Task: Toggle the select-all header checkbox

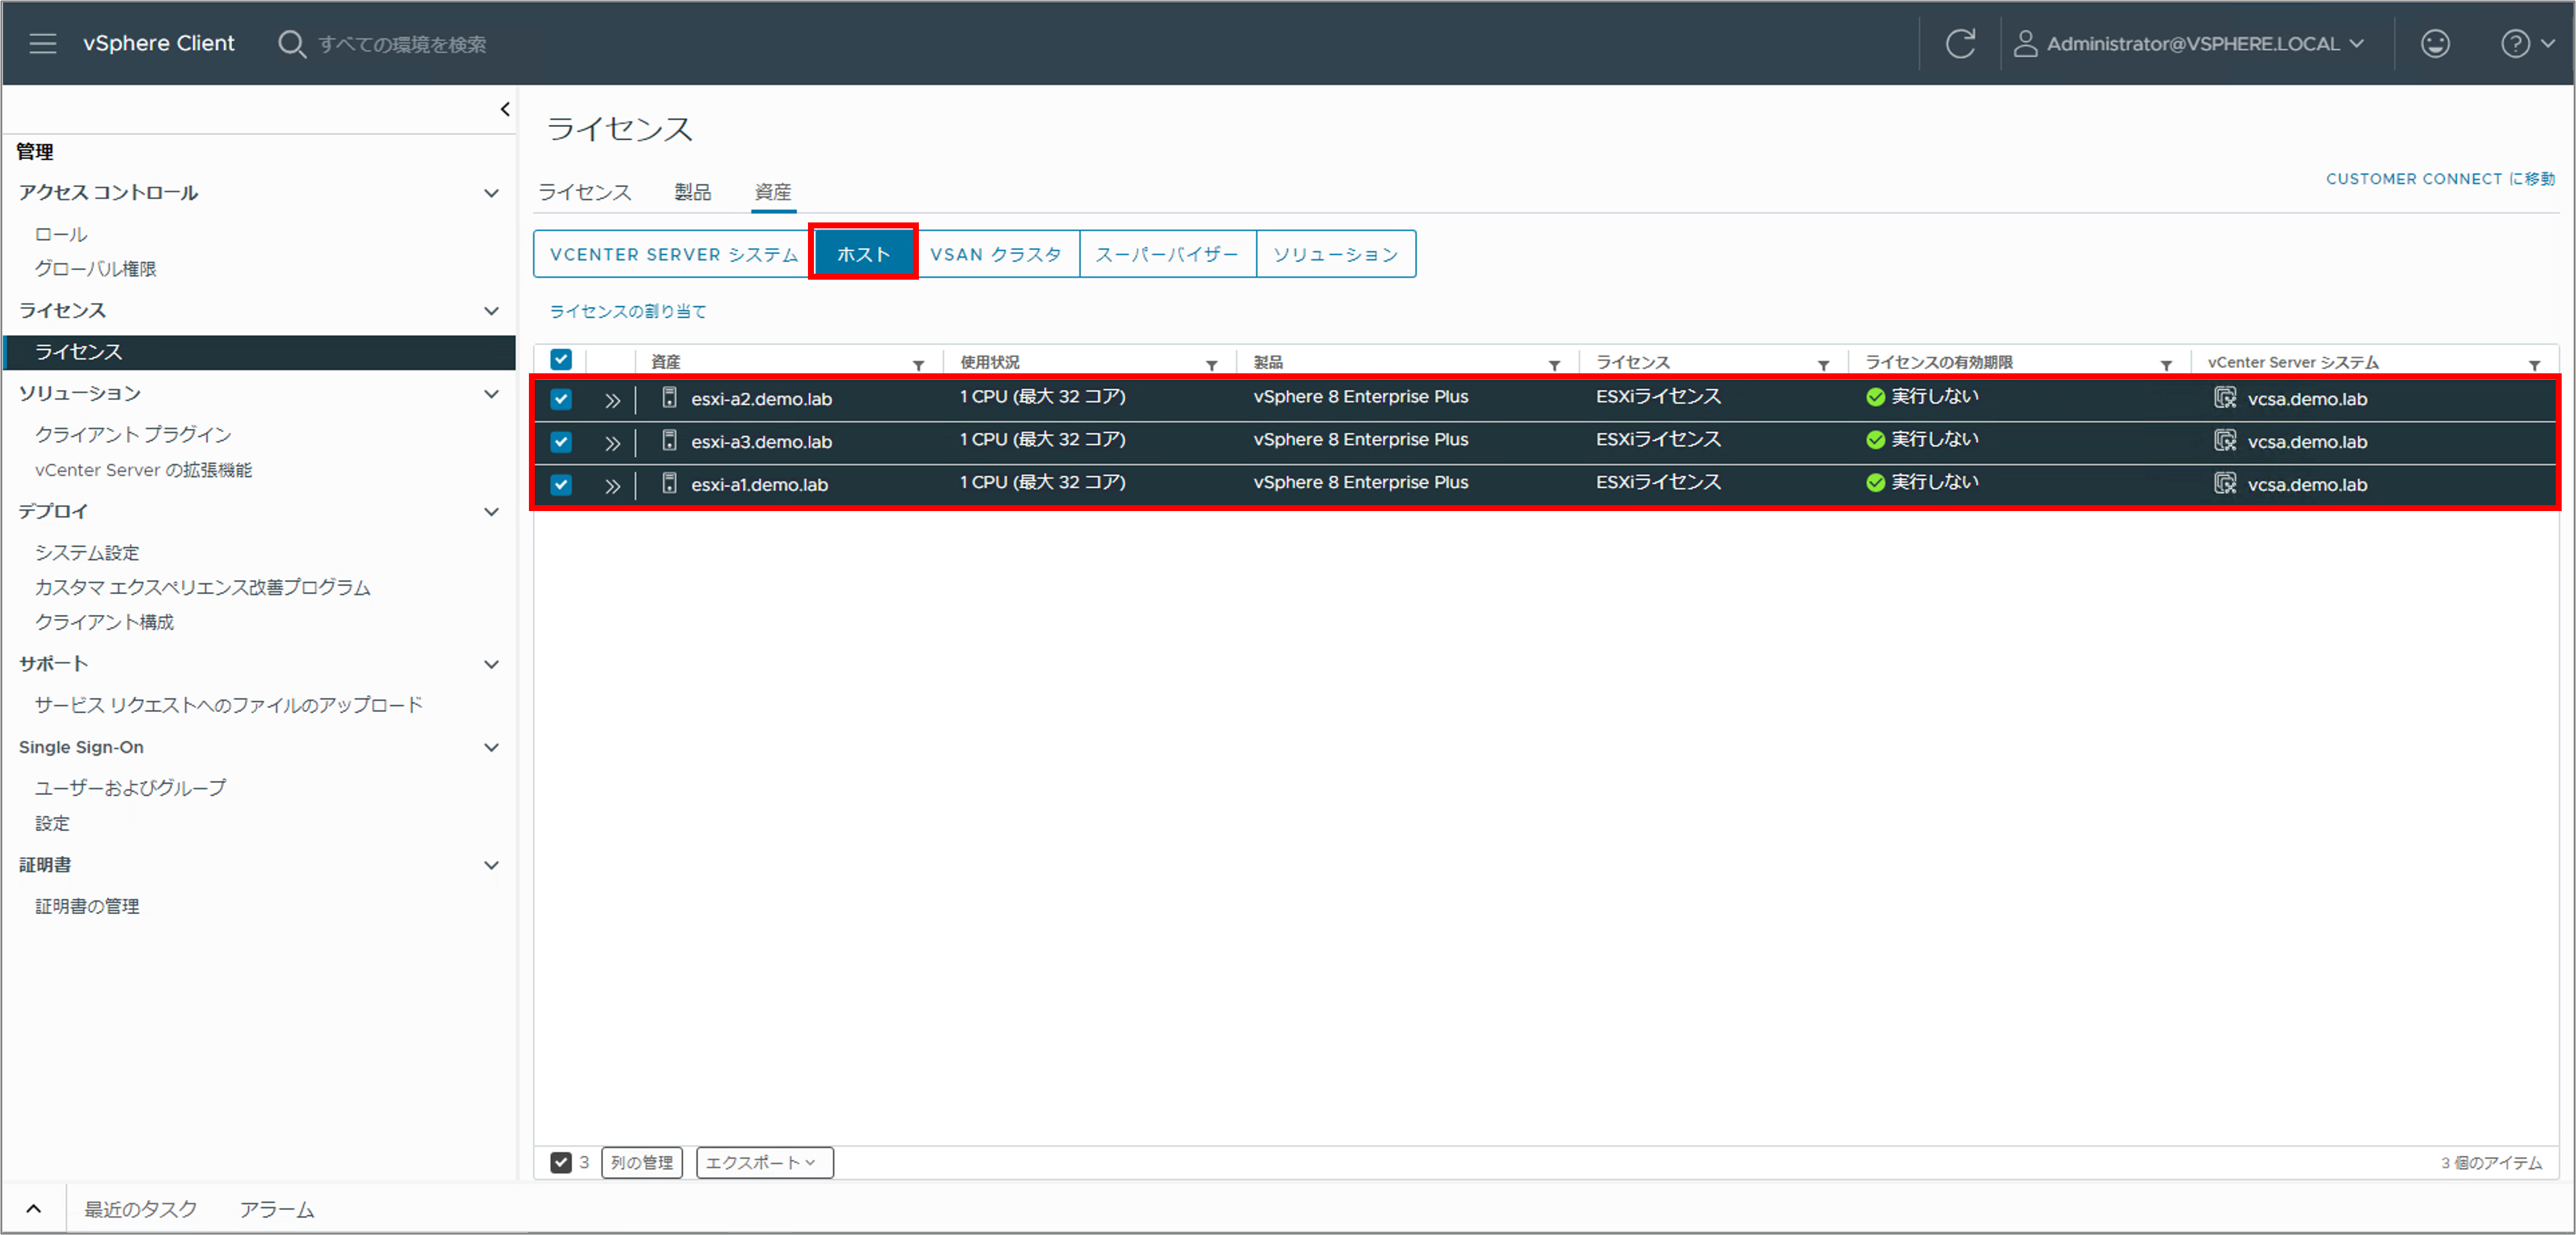Action: (561, 360)
